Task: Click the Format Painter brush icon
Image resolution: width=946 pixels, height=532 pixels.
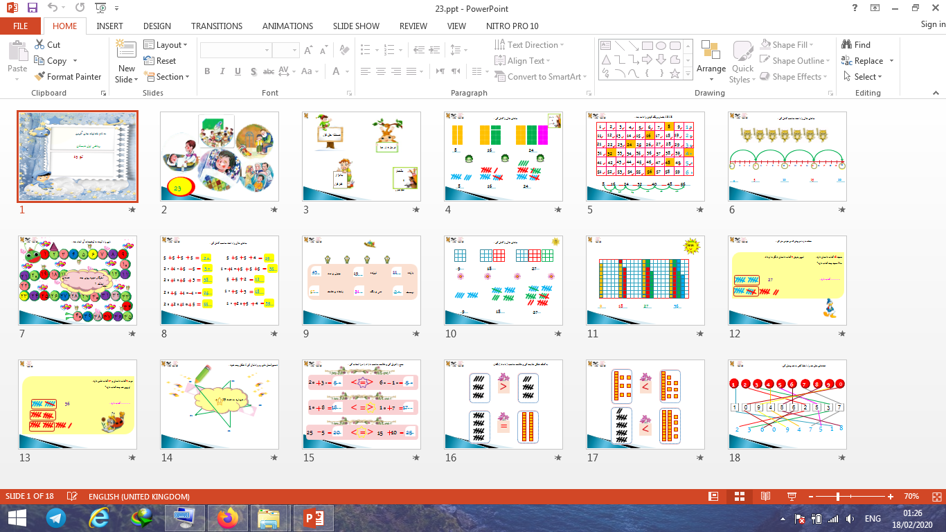Action: tap(39, 77)
